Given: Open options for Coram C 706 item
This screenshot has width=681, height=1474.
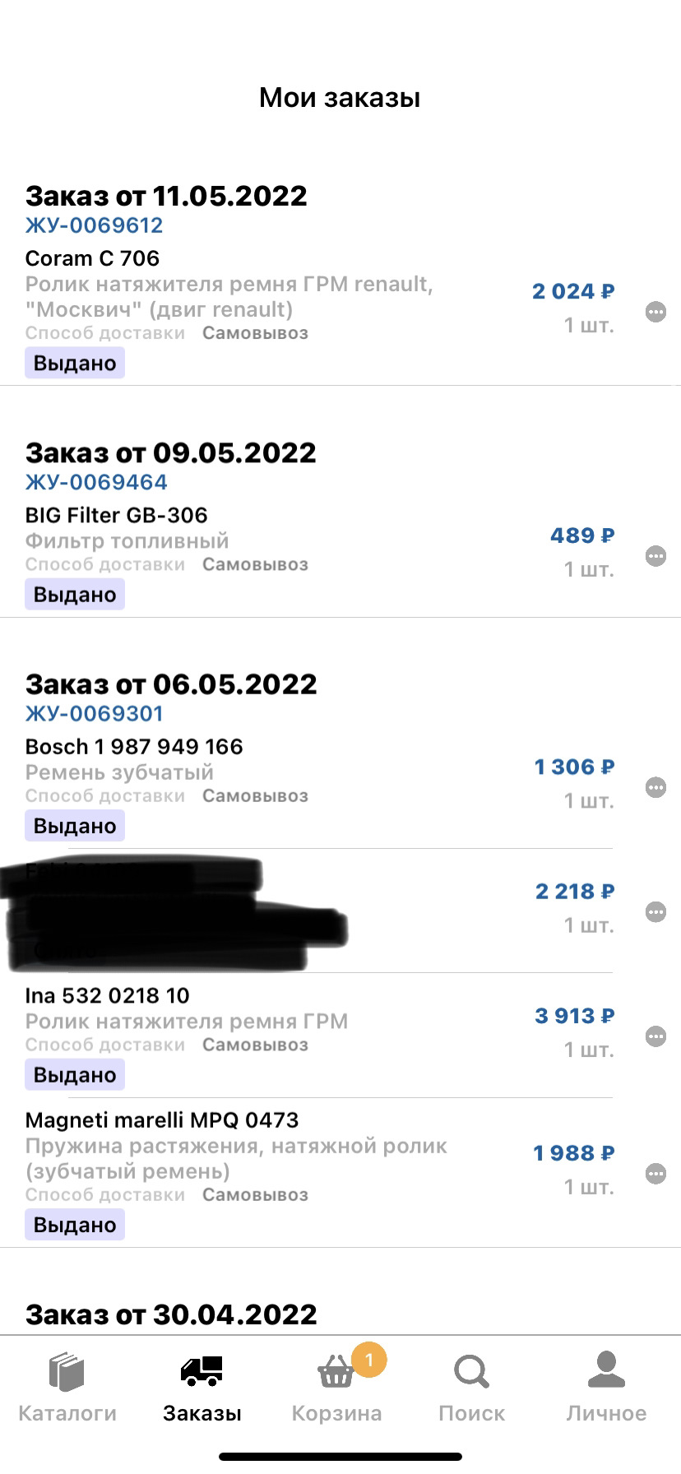Looking at the screenshot, I should click(x=656, y=312).
